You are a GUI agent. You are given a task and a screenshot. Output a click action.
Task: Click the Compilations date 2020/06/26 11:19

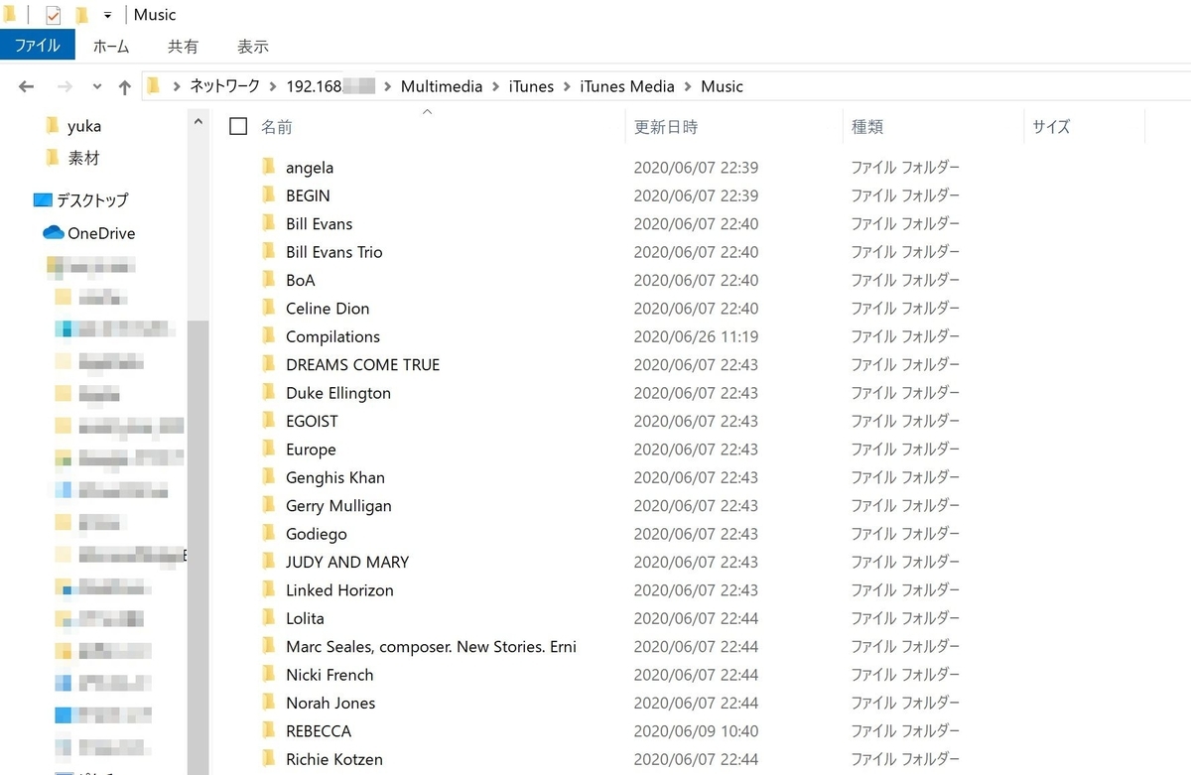pyautogui.click(x=696, y=336)
